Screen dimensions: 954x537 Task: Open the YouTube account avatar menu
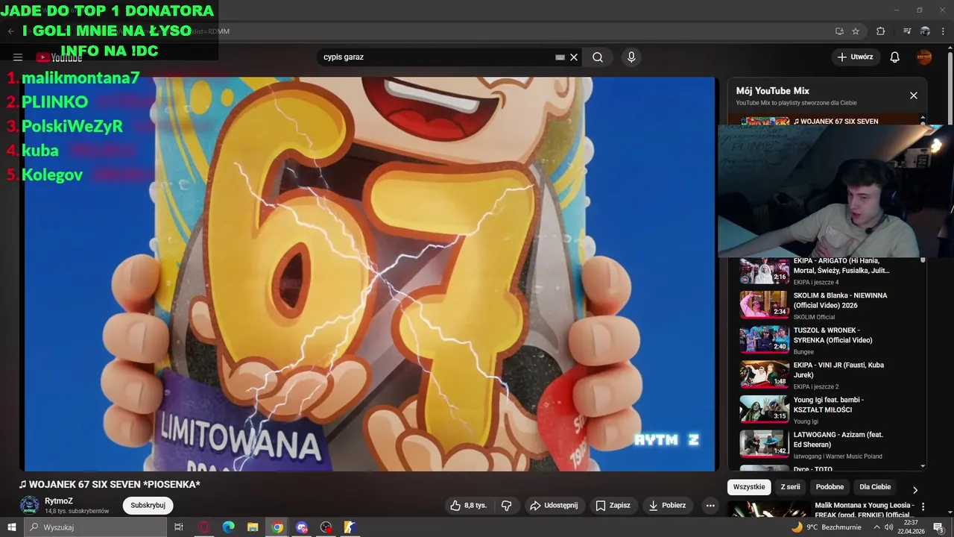924,57
